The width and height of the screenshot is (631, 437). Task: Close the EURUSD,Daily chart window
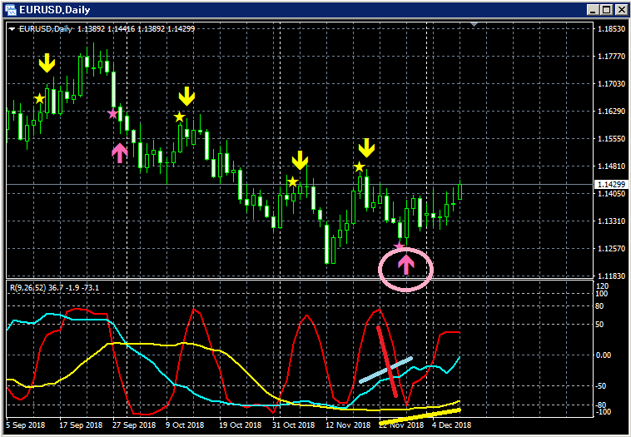tap(621, 10)
